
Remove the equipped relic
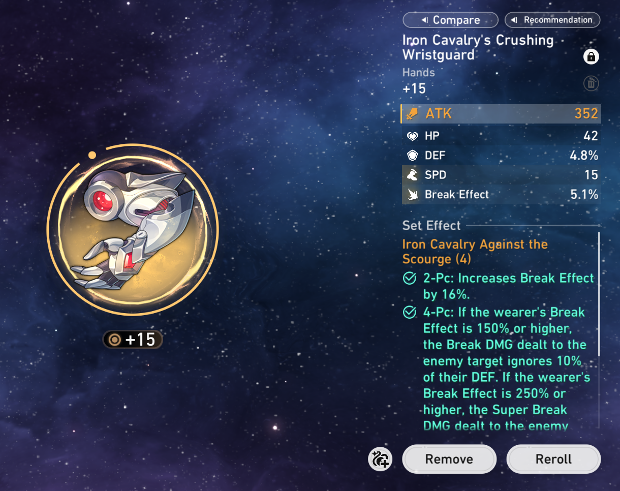coord(449,459)
